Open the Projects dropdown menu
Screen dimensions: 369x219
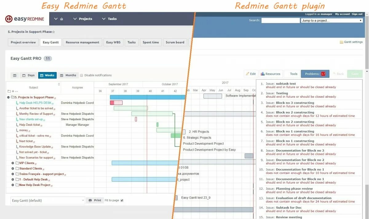point(82,19)
